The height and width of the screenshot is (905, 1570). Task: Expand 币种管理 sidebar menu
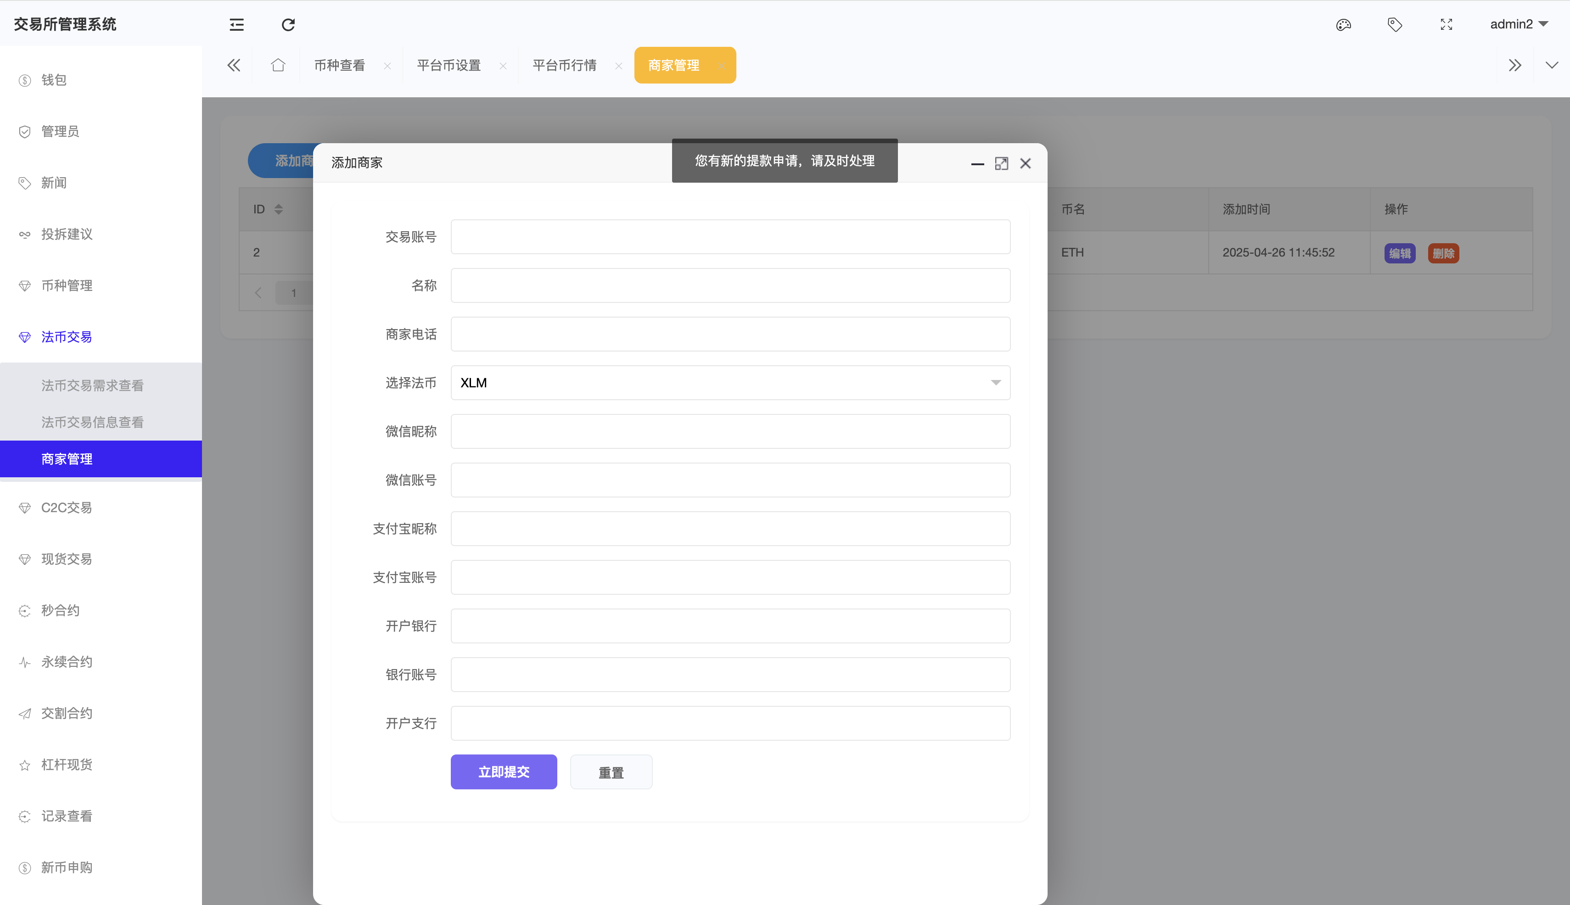(101, 286)
